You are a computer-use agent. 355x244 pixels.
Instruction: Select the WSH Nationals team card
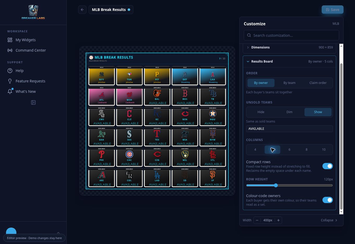129,96
